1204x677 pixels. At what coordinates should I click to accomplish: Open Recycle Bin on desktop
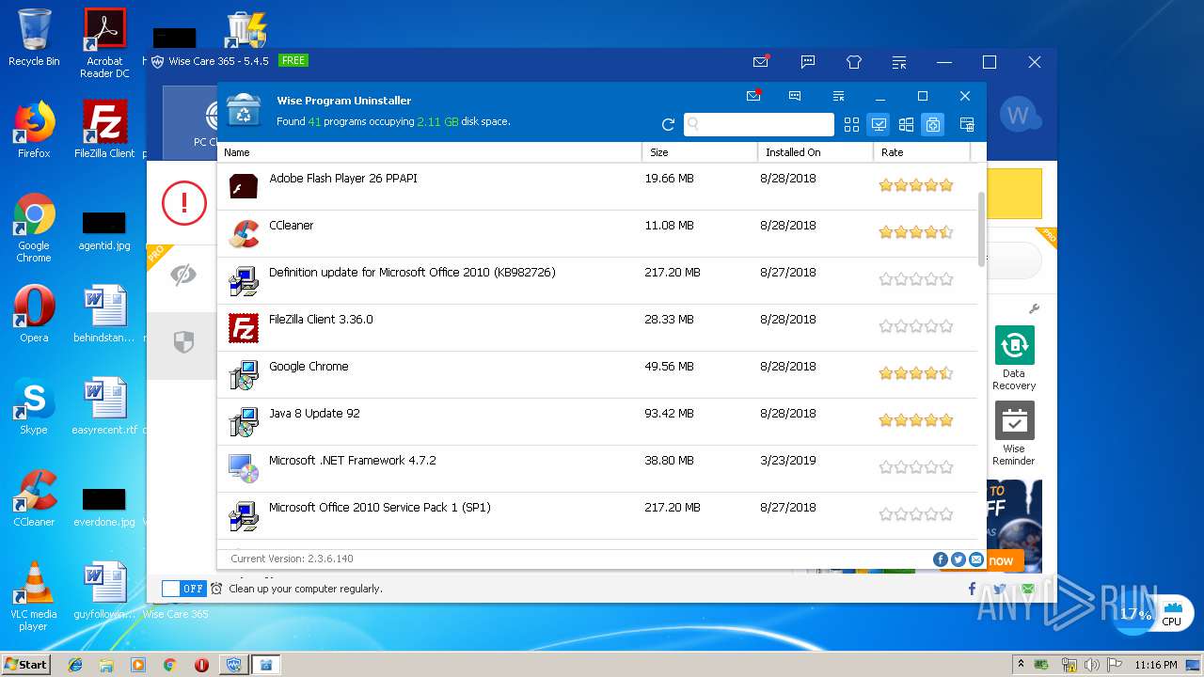[34, 38]
